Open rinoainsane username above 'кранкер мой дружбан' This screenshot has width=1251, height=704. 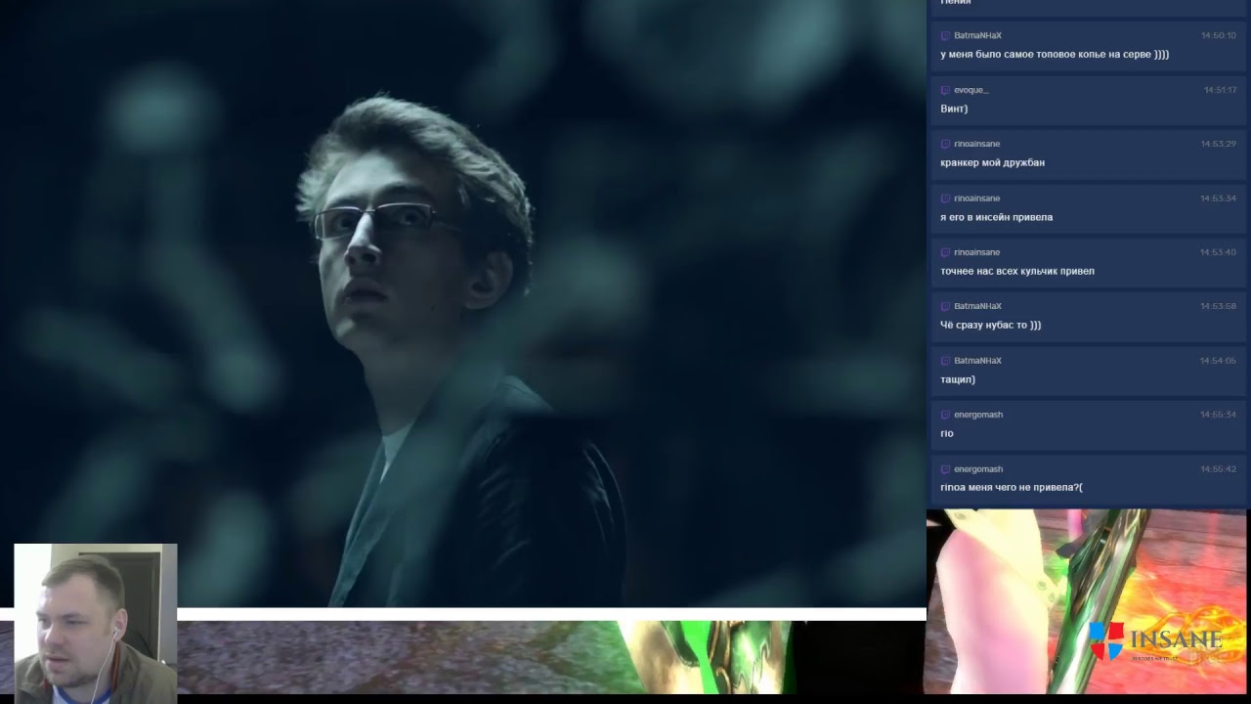pos(977,144)
